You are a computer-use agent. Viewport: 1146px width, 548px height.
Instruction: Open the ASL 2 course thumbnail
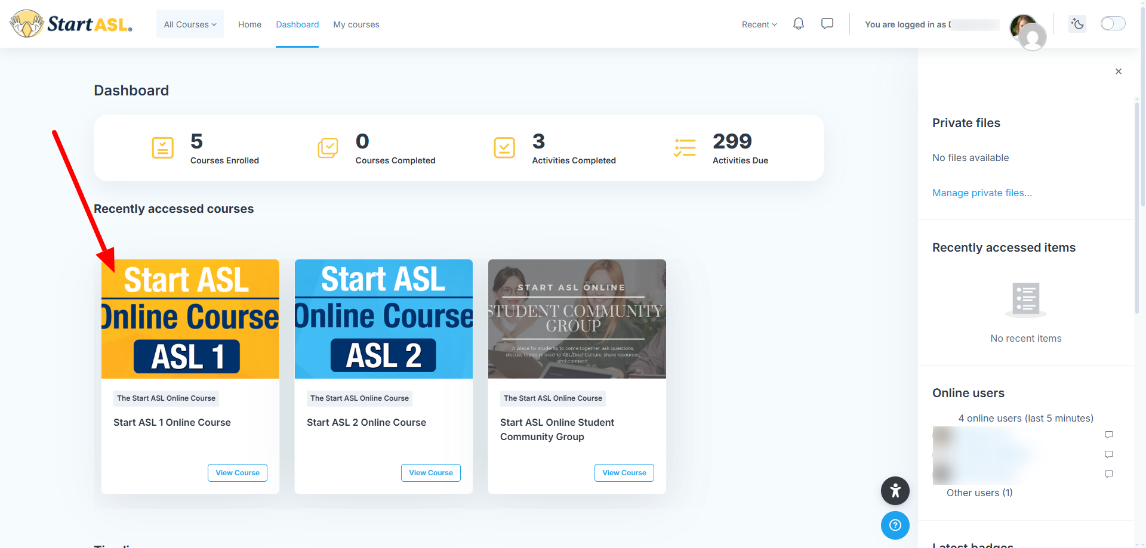coord(384,319)
